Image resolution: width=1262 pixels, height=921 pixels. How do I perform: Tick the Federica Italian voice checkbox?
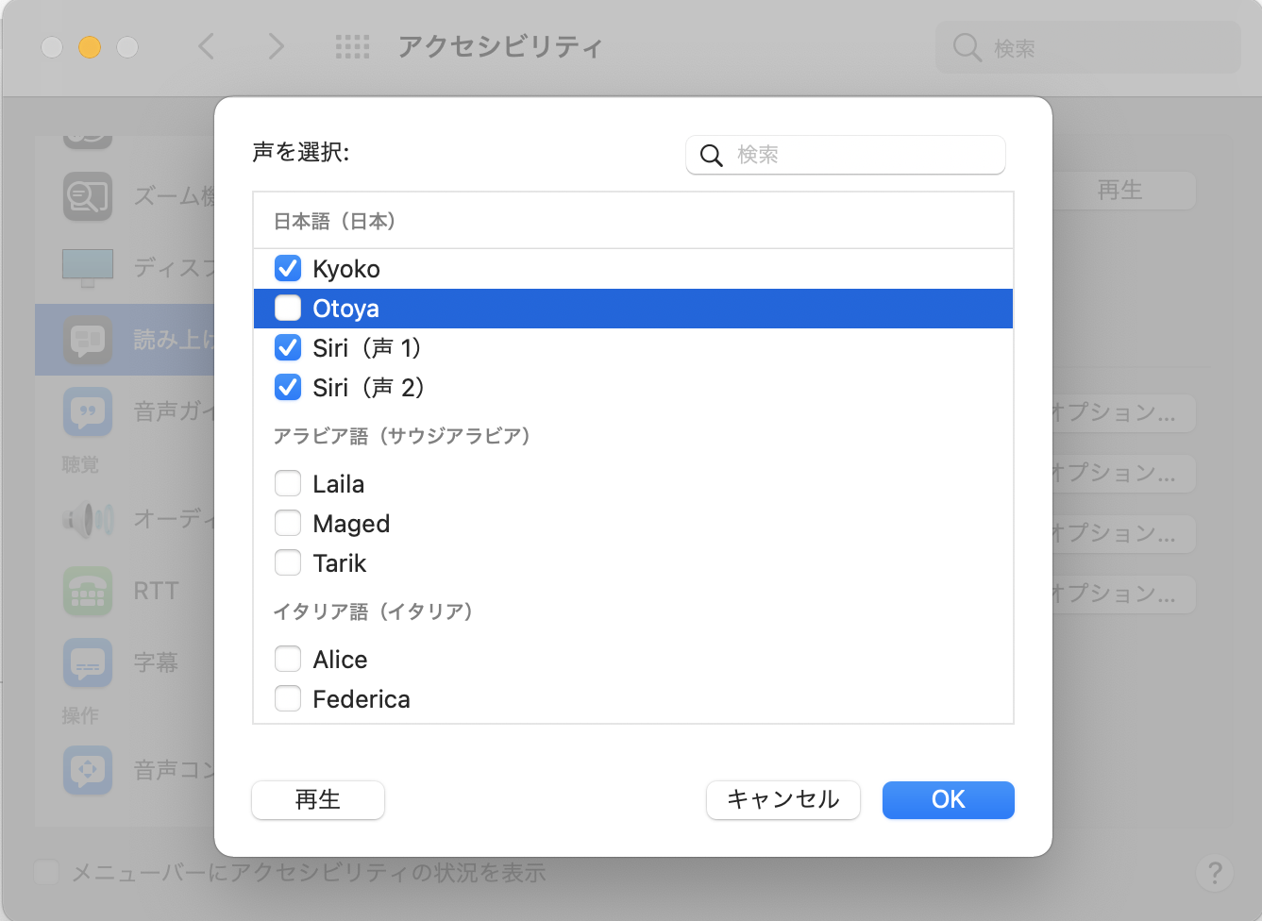coord(288,699)
